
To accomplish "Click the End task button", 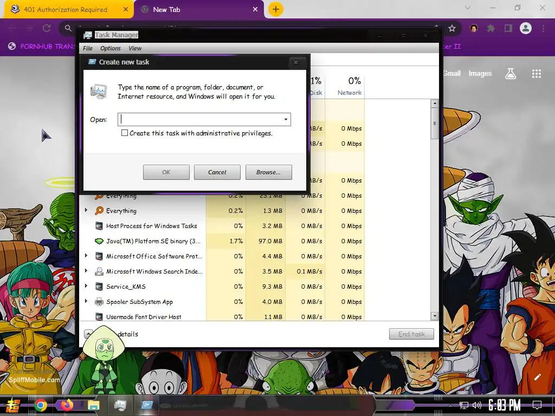I will tap(411, 334).
